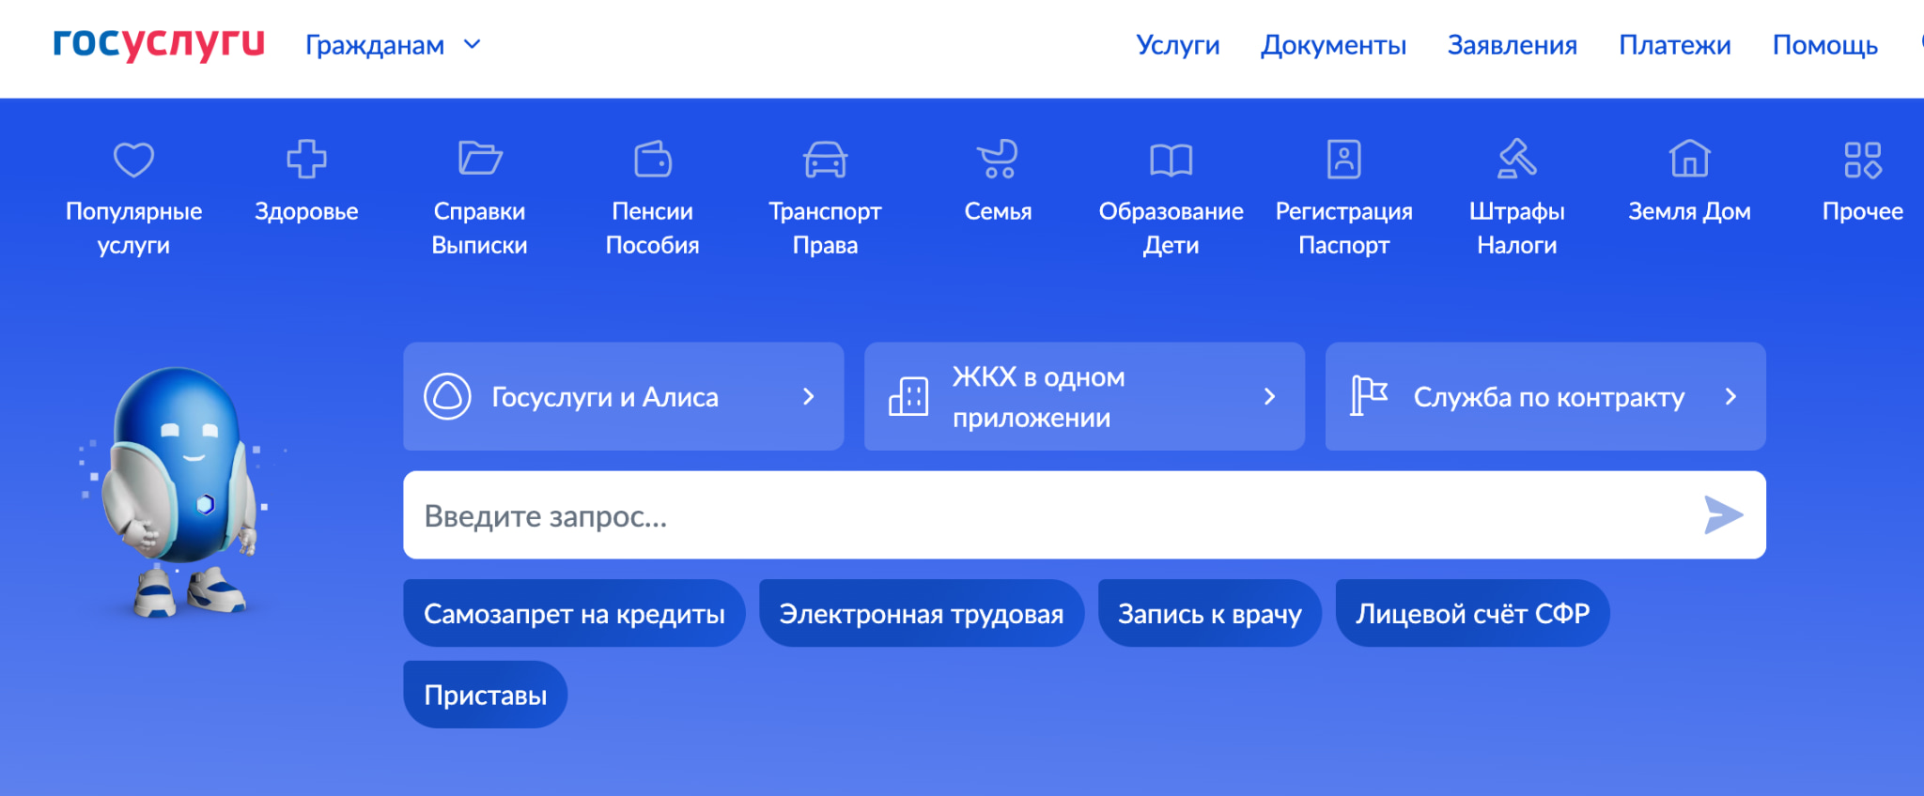
Task: Open the Платежи menu item
Action: click(1674, 45)
